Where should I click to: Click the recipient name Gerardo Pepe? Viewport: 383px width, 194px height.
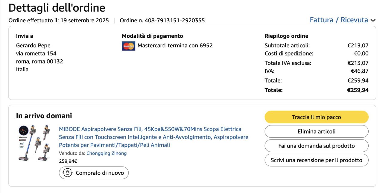33,46
